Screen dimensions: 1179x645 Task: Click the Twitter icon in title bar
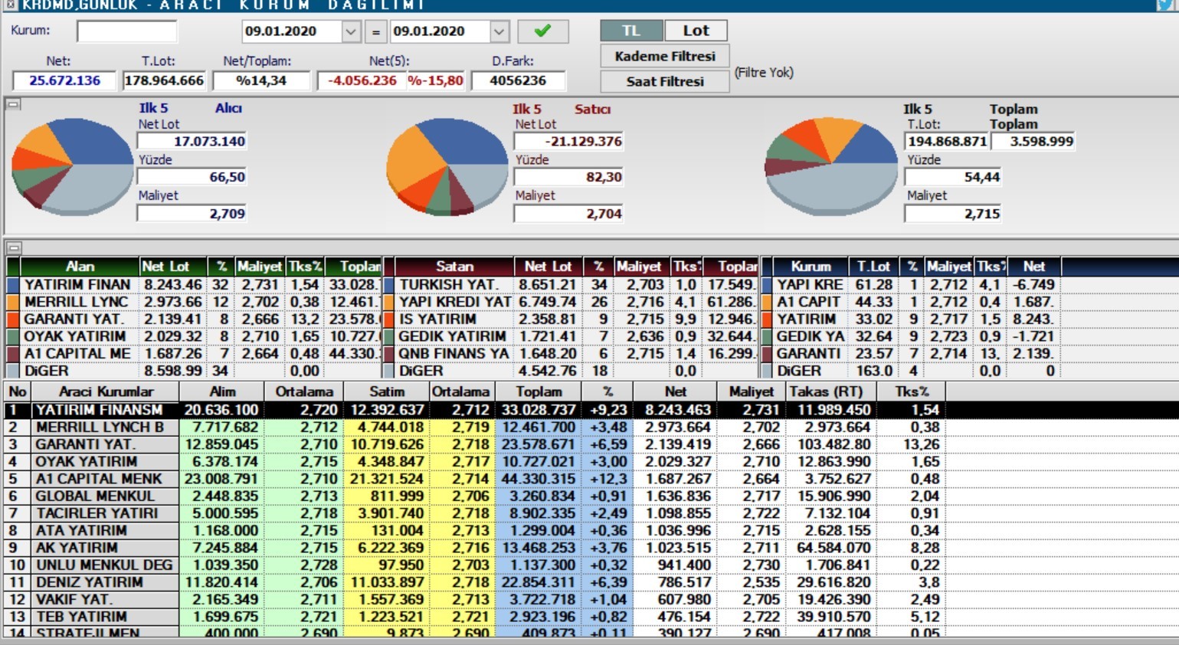[1166, 5]
